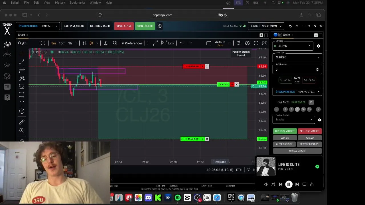This screenshot has width=365, height=205.
Task: Open the position projection tool
Action: click(22, 86)
